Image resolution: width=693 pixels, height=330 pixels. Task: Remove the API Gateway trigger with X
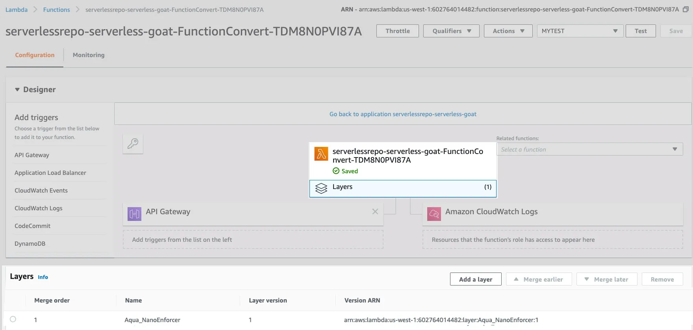[x=375, y=211]
